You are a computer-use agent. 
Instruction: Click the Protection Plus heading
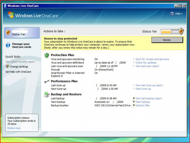62,55
